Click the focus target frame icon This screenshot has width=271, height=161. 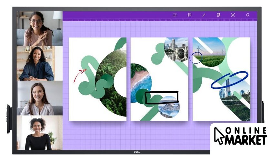coord(233,15)
